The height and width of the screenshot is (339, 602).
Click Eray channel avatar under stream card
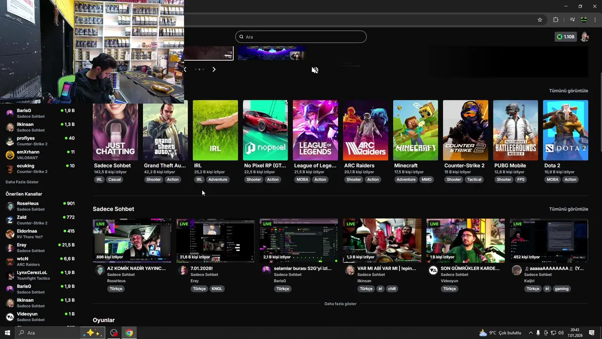(183, 270)
